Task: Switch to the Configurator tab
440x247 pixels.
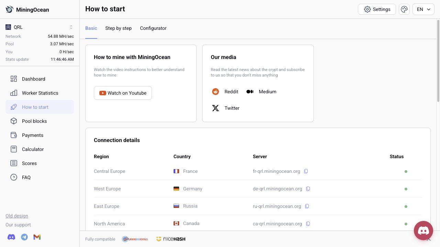Action: pos(153,28)
